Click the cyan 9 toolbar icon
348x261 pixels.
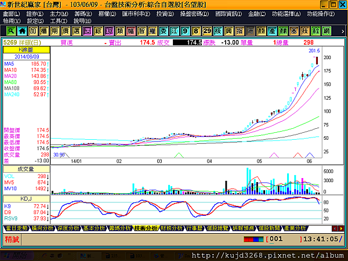(185, 31)
